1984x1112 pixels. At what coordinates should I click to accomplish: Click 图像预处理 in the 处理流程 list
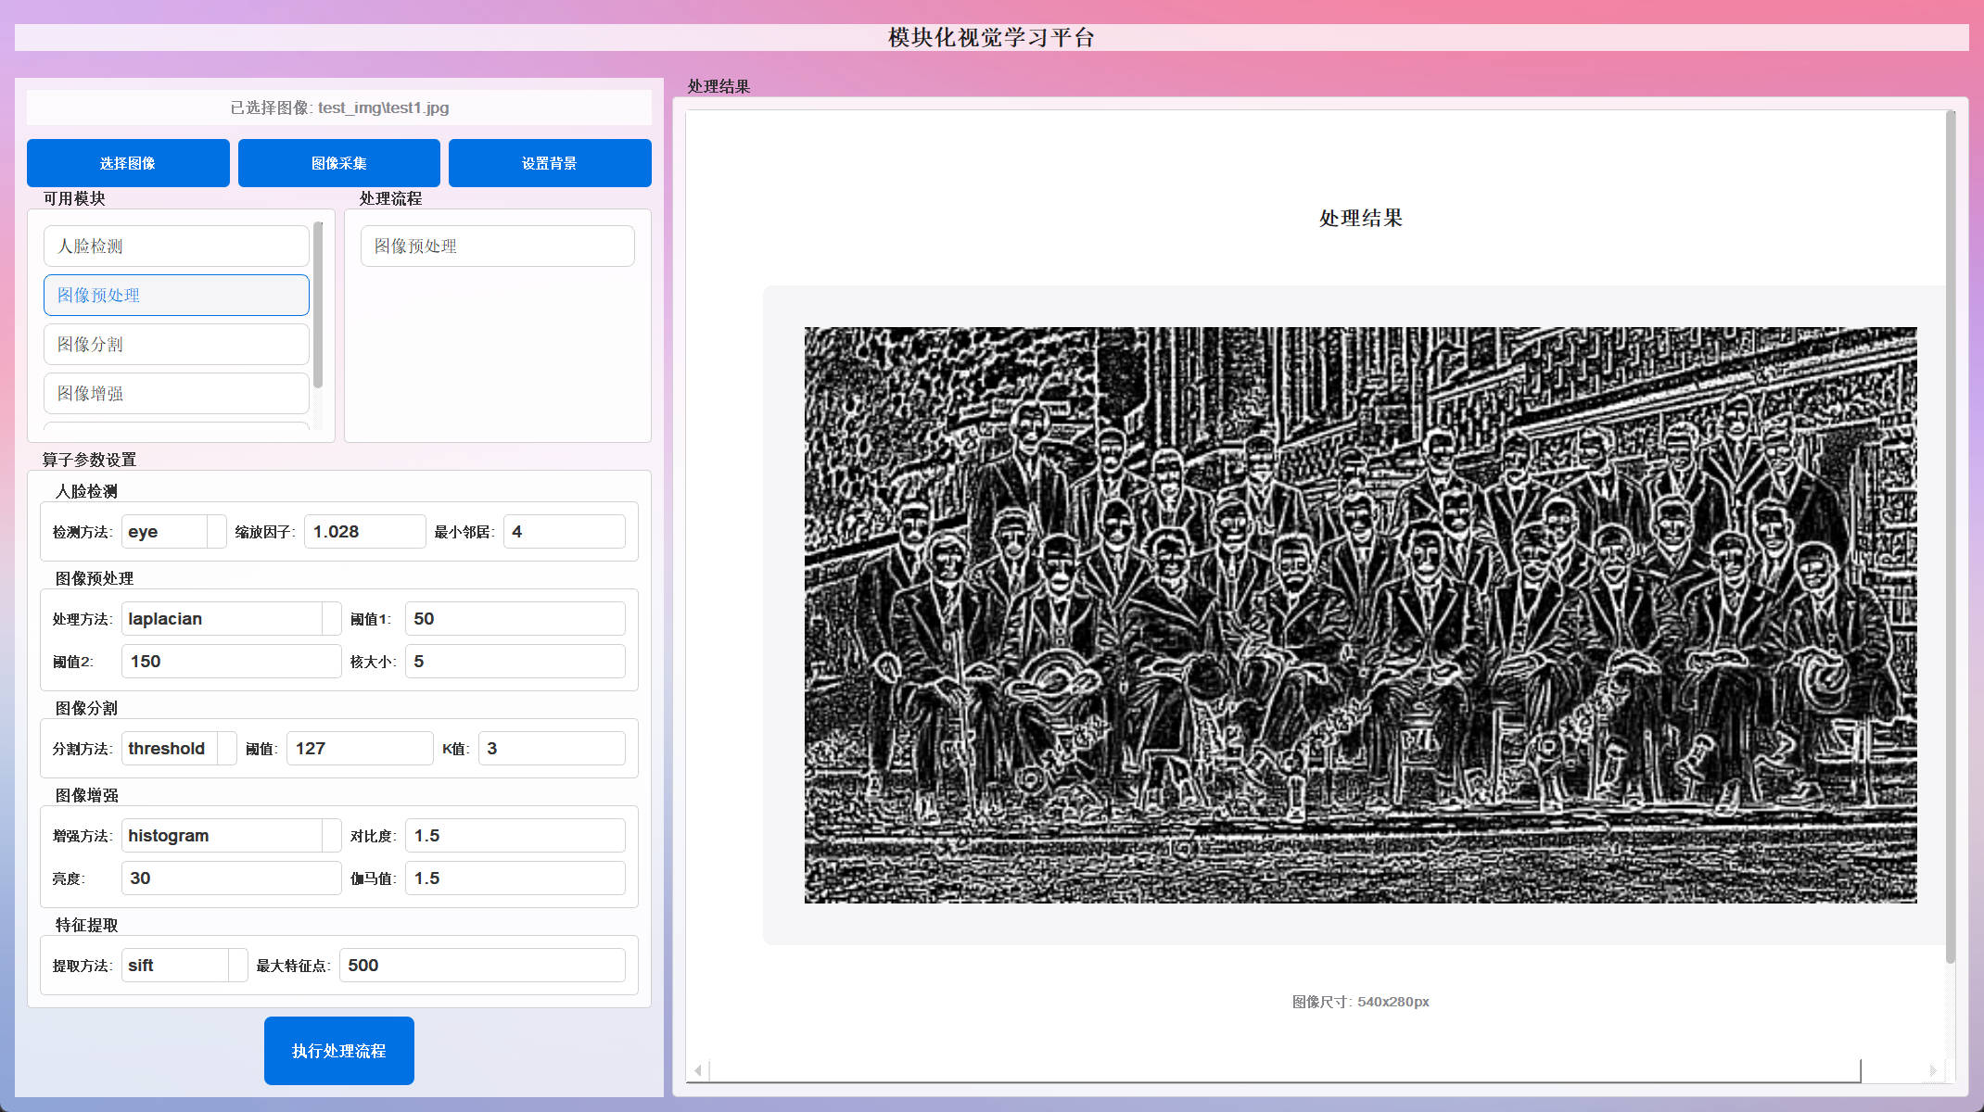[x=497, y=246]
